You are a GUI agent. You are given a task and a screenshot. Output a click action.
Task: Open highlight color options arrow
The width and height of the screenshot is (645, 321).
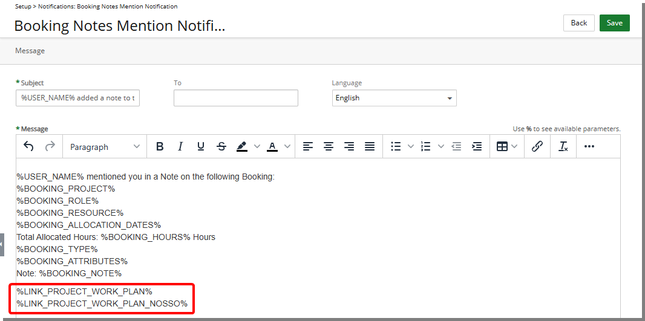257,146
